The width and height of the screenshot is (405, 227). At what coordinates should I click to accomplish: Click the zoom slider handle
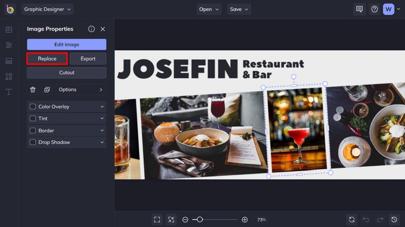(199, 219)
